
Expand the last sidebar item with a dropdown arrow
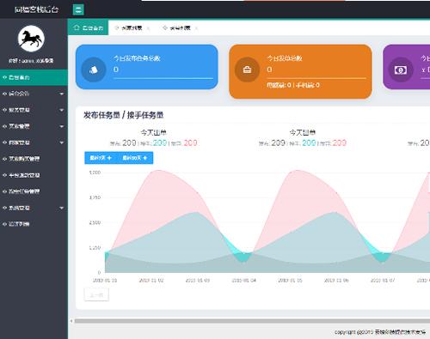pyautogui.click(x=34, y=208)
